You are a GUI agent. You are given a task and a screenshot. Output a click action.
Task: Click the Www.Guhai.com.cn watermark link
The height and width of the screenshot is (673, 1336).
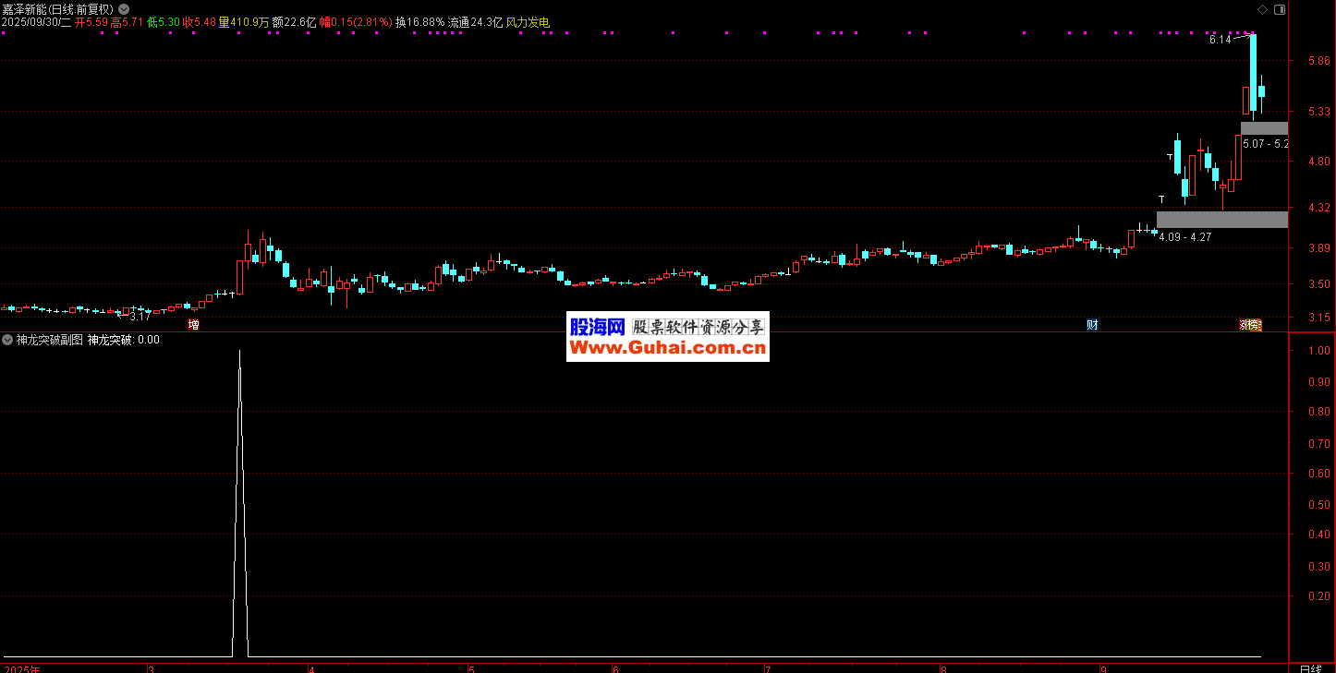667,348
